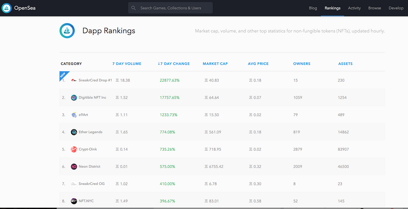Click the 735.26% change value
Screen dimensions: 408x209
click(x=168, y=149)
